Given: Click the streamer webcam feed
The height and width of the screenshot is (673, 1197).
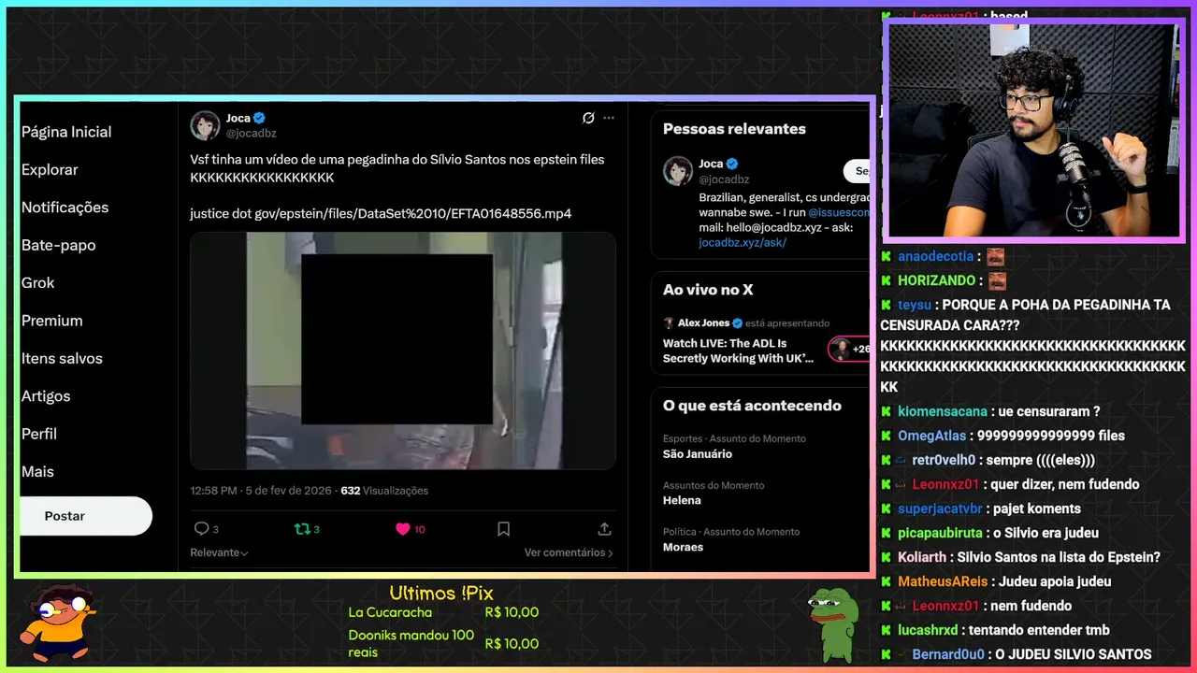Looking at the screenshot, I should [1033, 130].
